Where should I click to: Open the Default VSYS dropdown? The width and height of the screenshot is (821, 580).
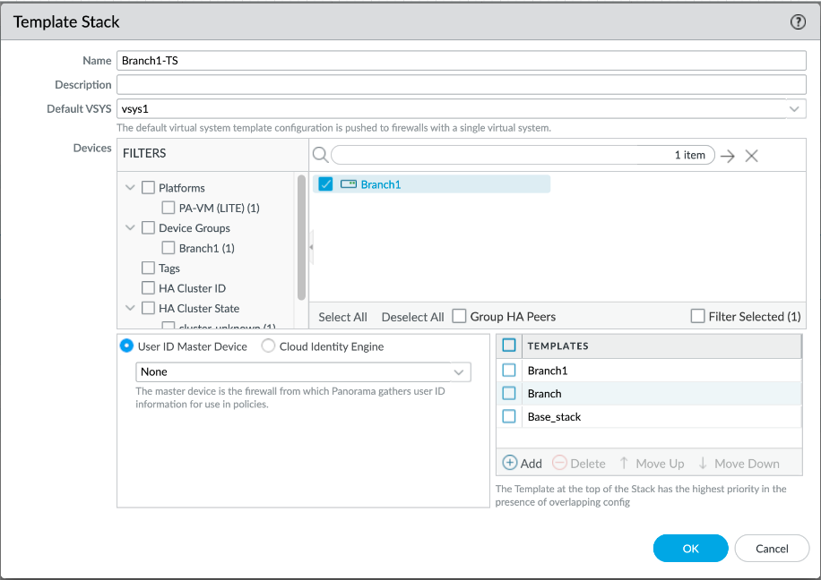click(x=794, y=109)
